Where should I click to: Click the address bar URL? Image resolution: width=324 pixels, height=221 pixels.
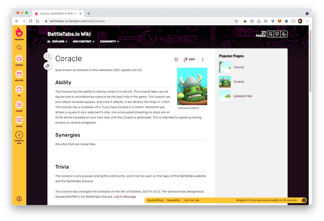[77, 21]
